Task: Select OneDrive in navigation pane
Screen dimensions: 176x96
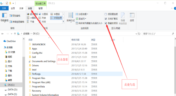Action: click(x=10, y=41)
